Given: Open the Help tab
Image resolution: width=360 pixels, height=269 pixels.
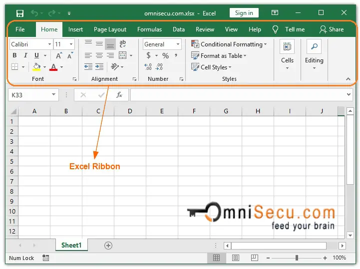Looking at the screenshot, I should 255,29.
